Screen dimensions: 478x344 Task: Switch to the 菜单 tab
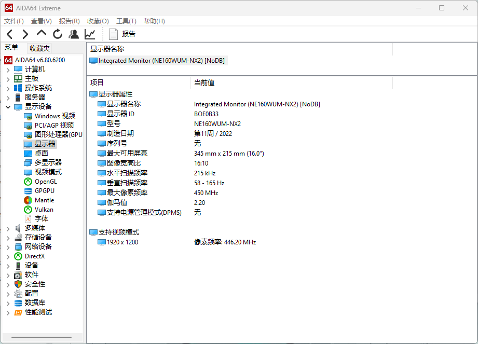pos(11,48)
